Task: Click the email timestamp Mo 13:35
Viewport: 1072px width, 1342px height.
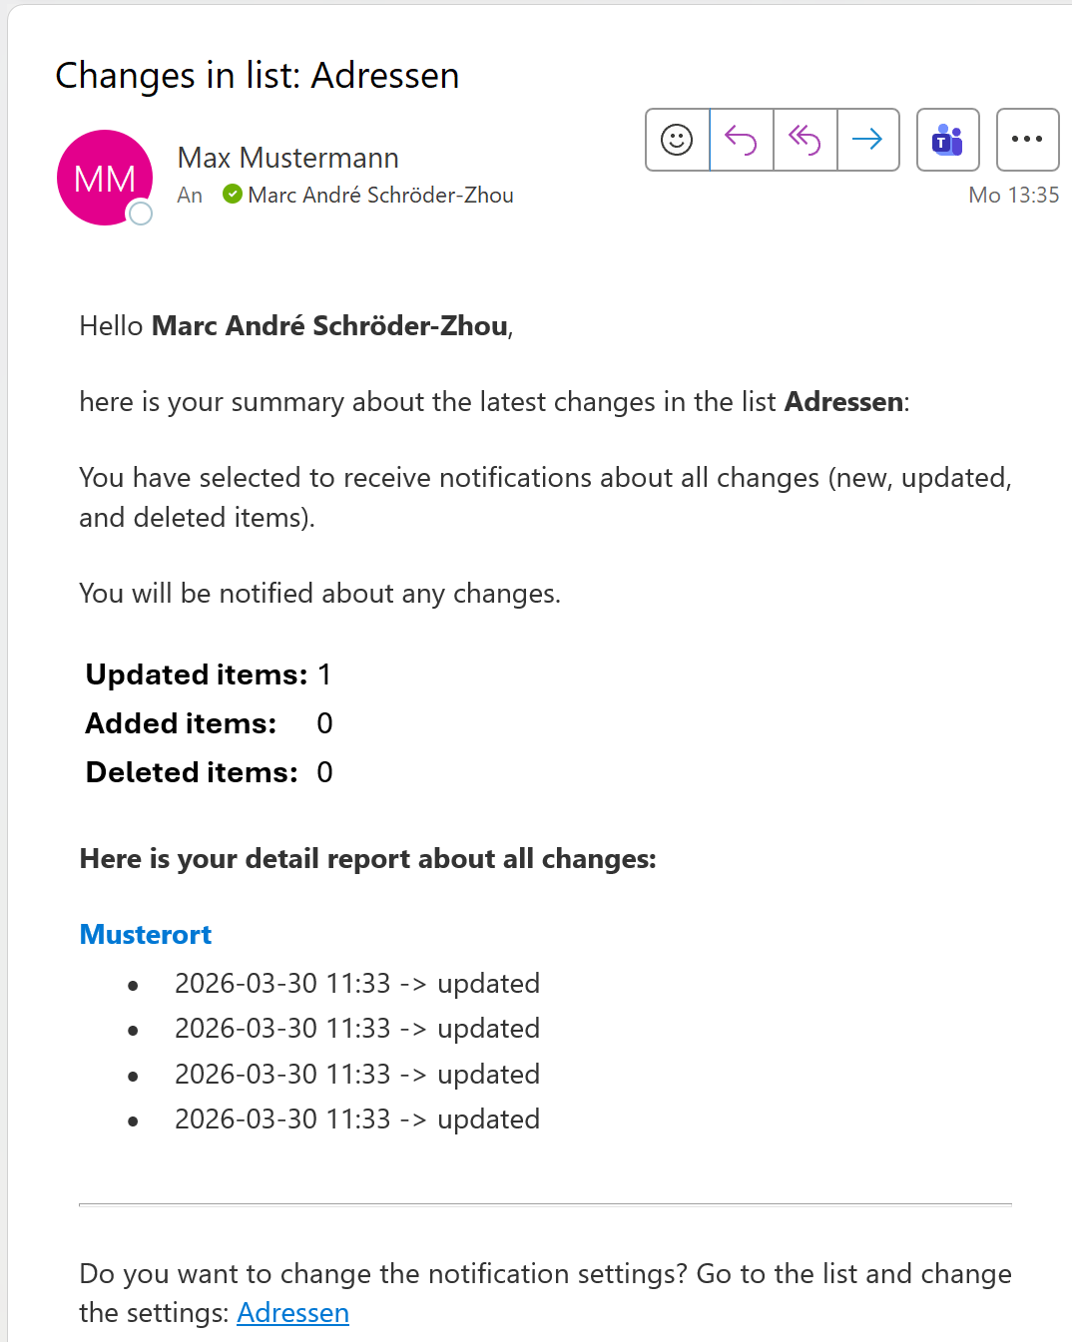Action: tap(1014, 195)
